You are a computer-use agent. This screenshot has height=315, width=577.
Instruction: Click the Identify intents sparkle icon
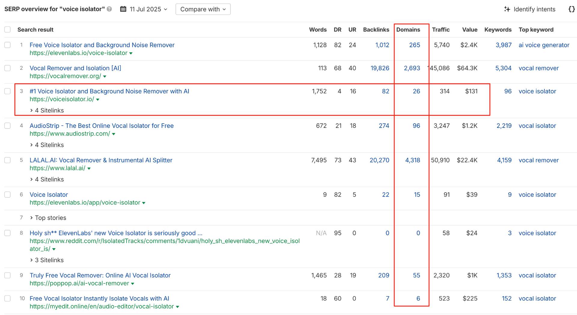coord(507,9)
